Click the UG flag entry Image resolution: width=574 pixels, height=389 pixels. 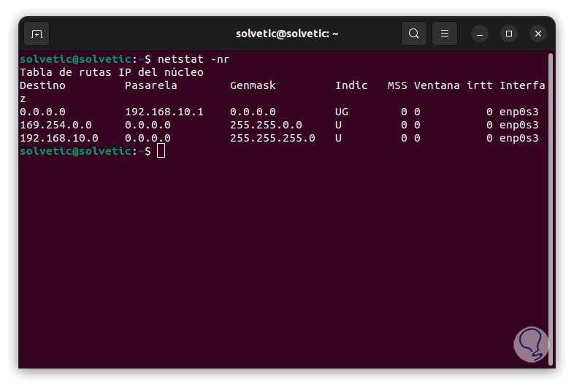[x=342, y=112]
